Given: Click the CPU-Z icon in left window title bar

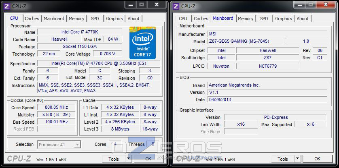Looking at the screenshot, I should click(7, 6).
